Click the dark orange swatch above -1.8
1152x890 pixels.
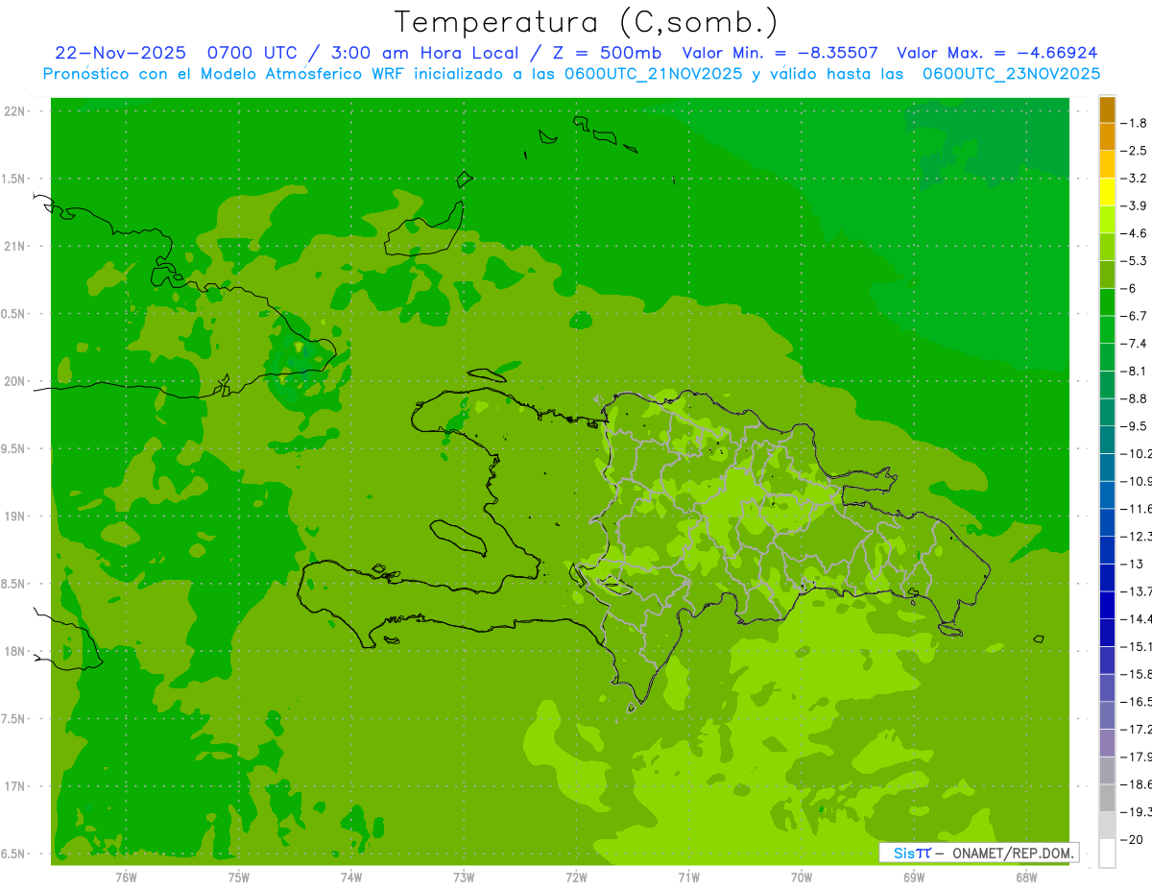click(1107, 109)
